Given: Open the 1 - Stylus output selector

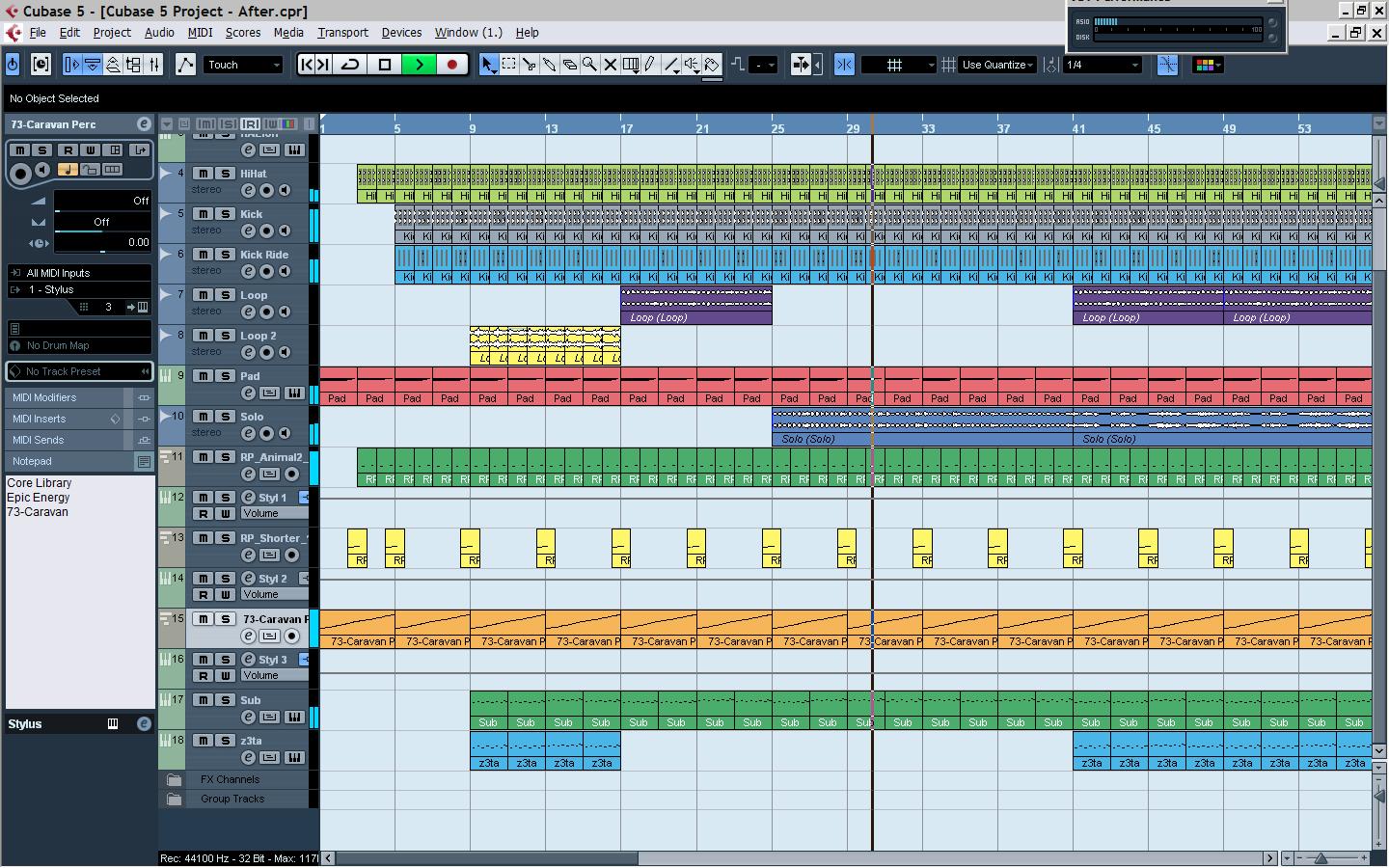Looking at the screenshot, I should 79,289.
